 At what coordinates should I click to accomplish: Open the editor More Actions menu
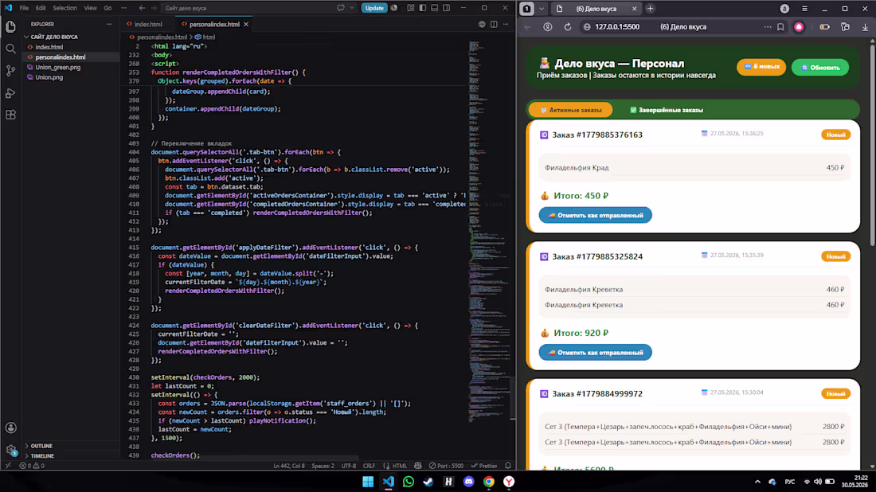coord(506,24)
